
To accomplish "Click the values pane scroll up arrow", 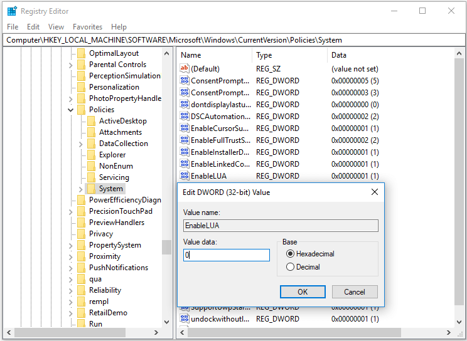I will [x=459, y=53].
